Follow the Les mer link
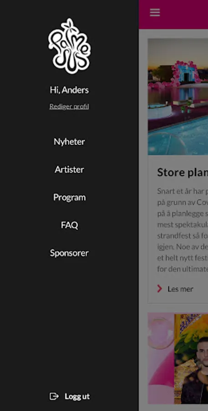208x411 pixels. point(180,289)
